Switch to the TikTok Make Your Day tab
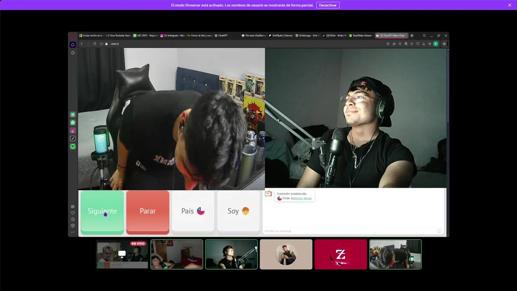 (x=335, y=36)
